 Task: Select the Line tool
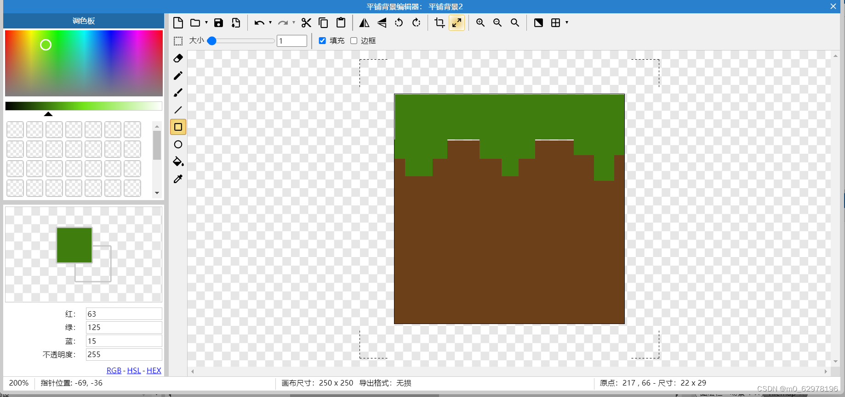point(178,110)
